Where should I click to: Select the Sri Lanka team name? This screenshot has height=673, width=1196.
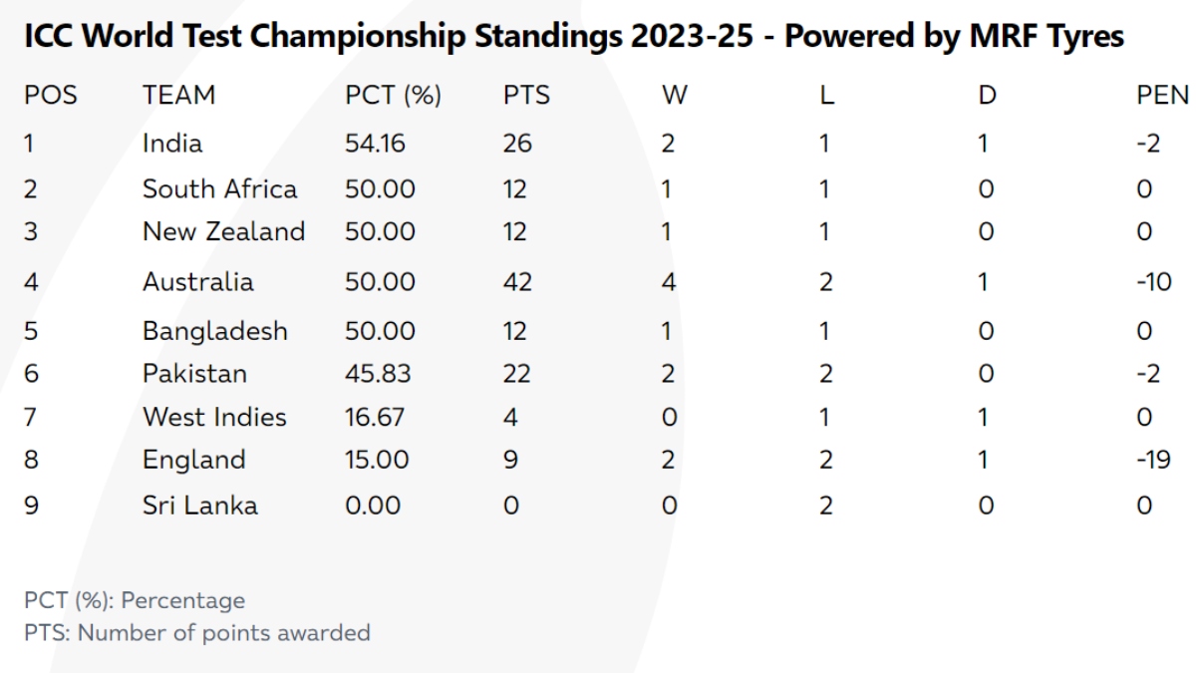(x=199, y=505)
